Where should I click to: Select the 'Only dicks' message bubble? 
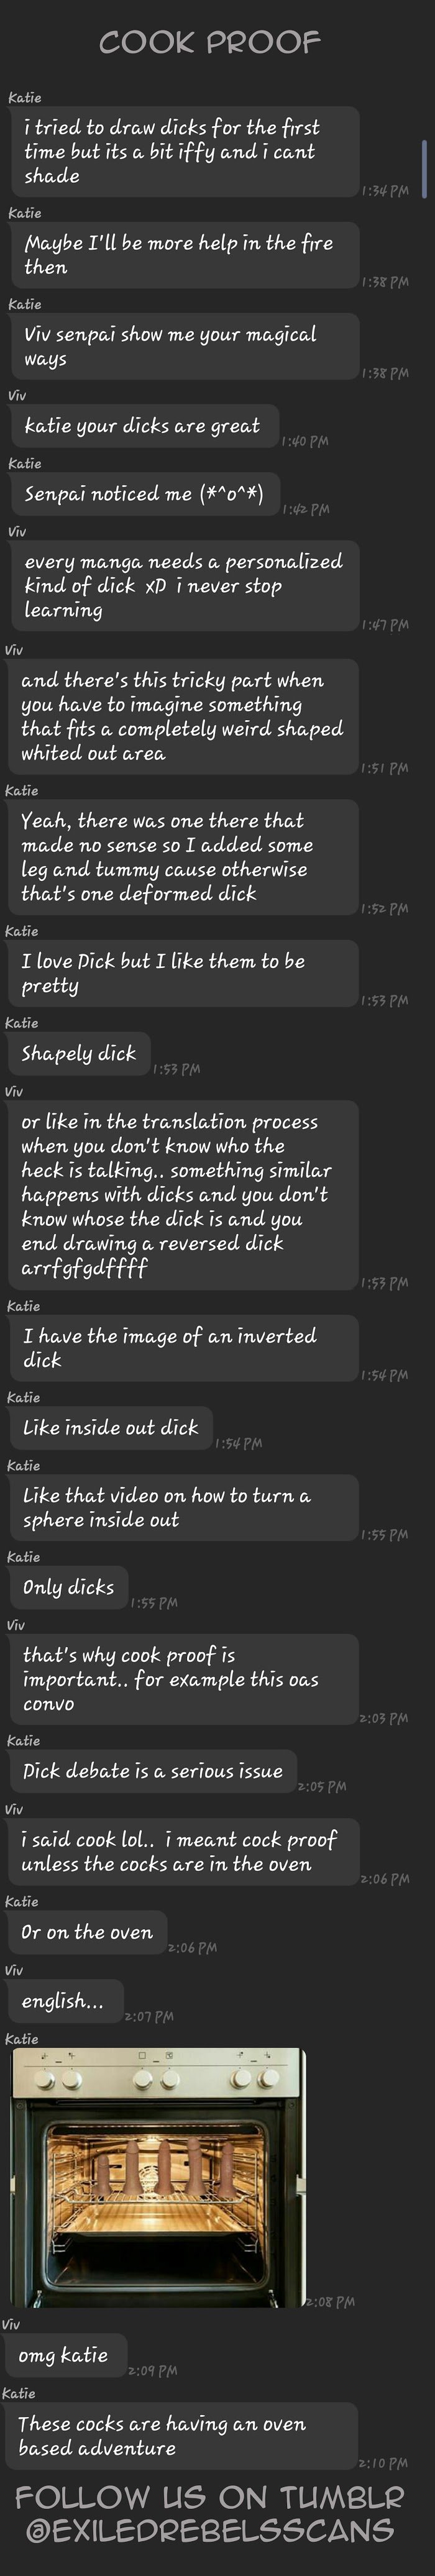click(68, 1588)
